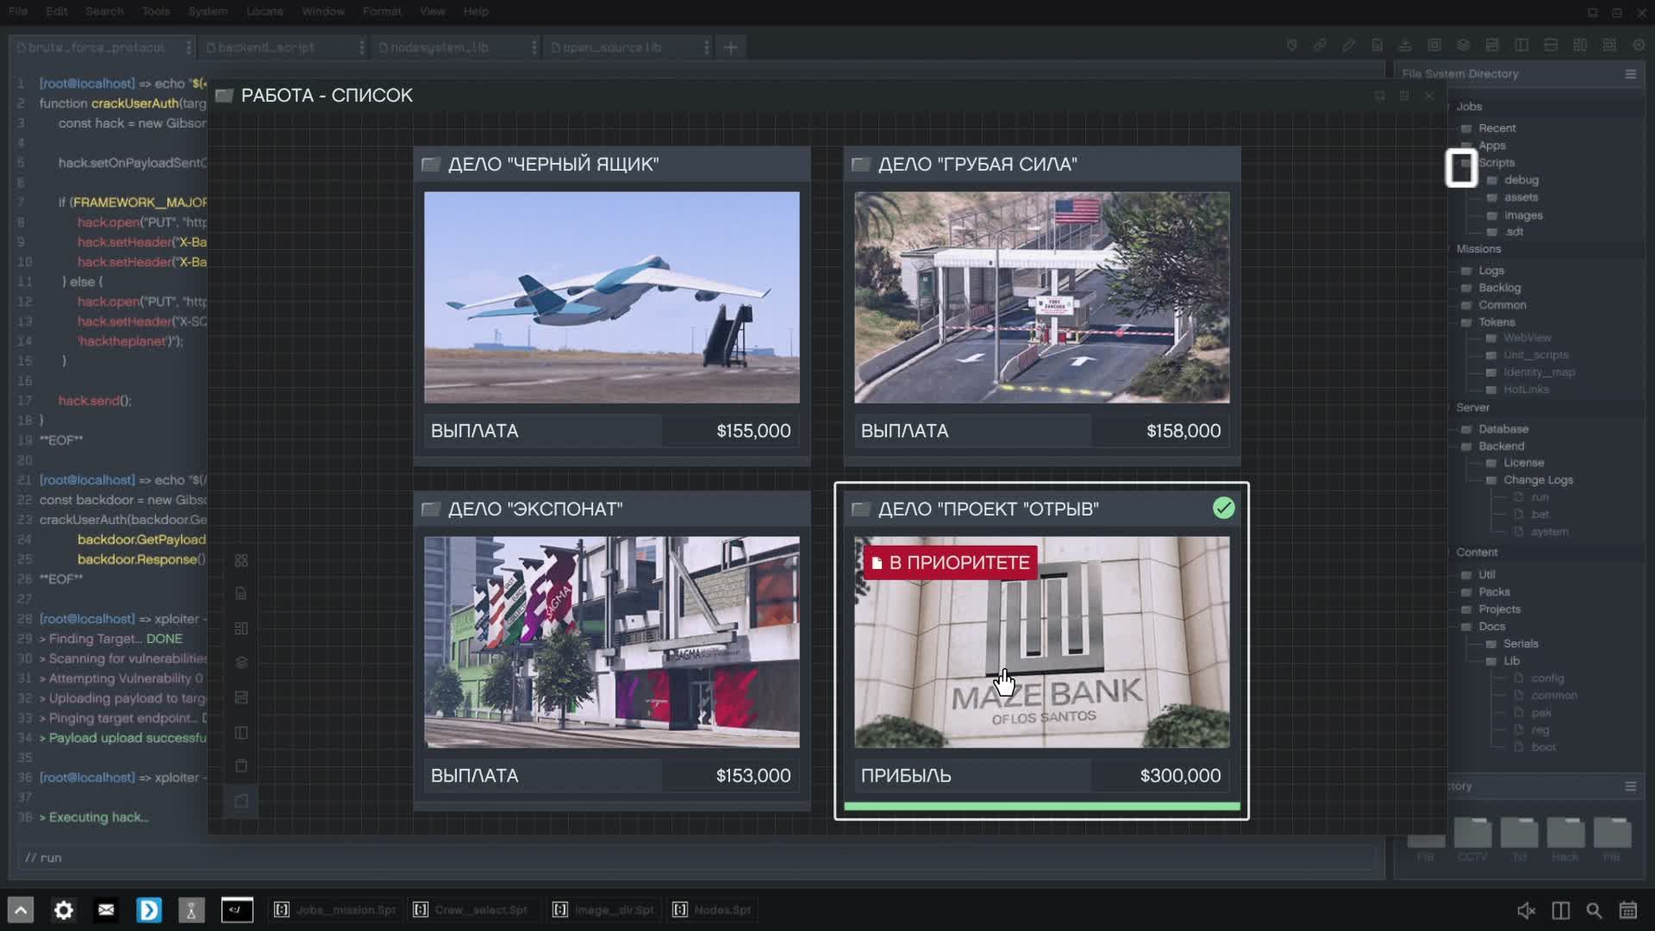Screen dimensions: 1655x931
Task: Click the grey flask figure taskbar icon
Action: click(x=191, y=909)
